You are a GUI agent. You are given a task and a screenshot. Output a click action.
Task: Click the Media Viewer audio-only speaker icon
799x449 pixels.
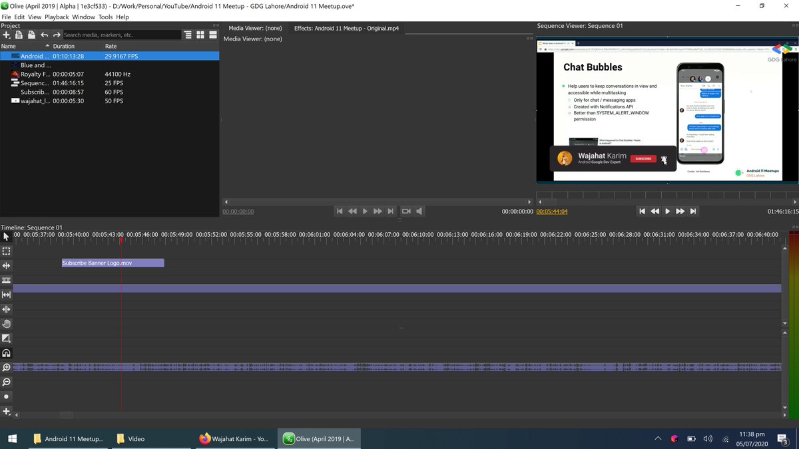(x=419, y=211)
